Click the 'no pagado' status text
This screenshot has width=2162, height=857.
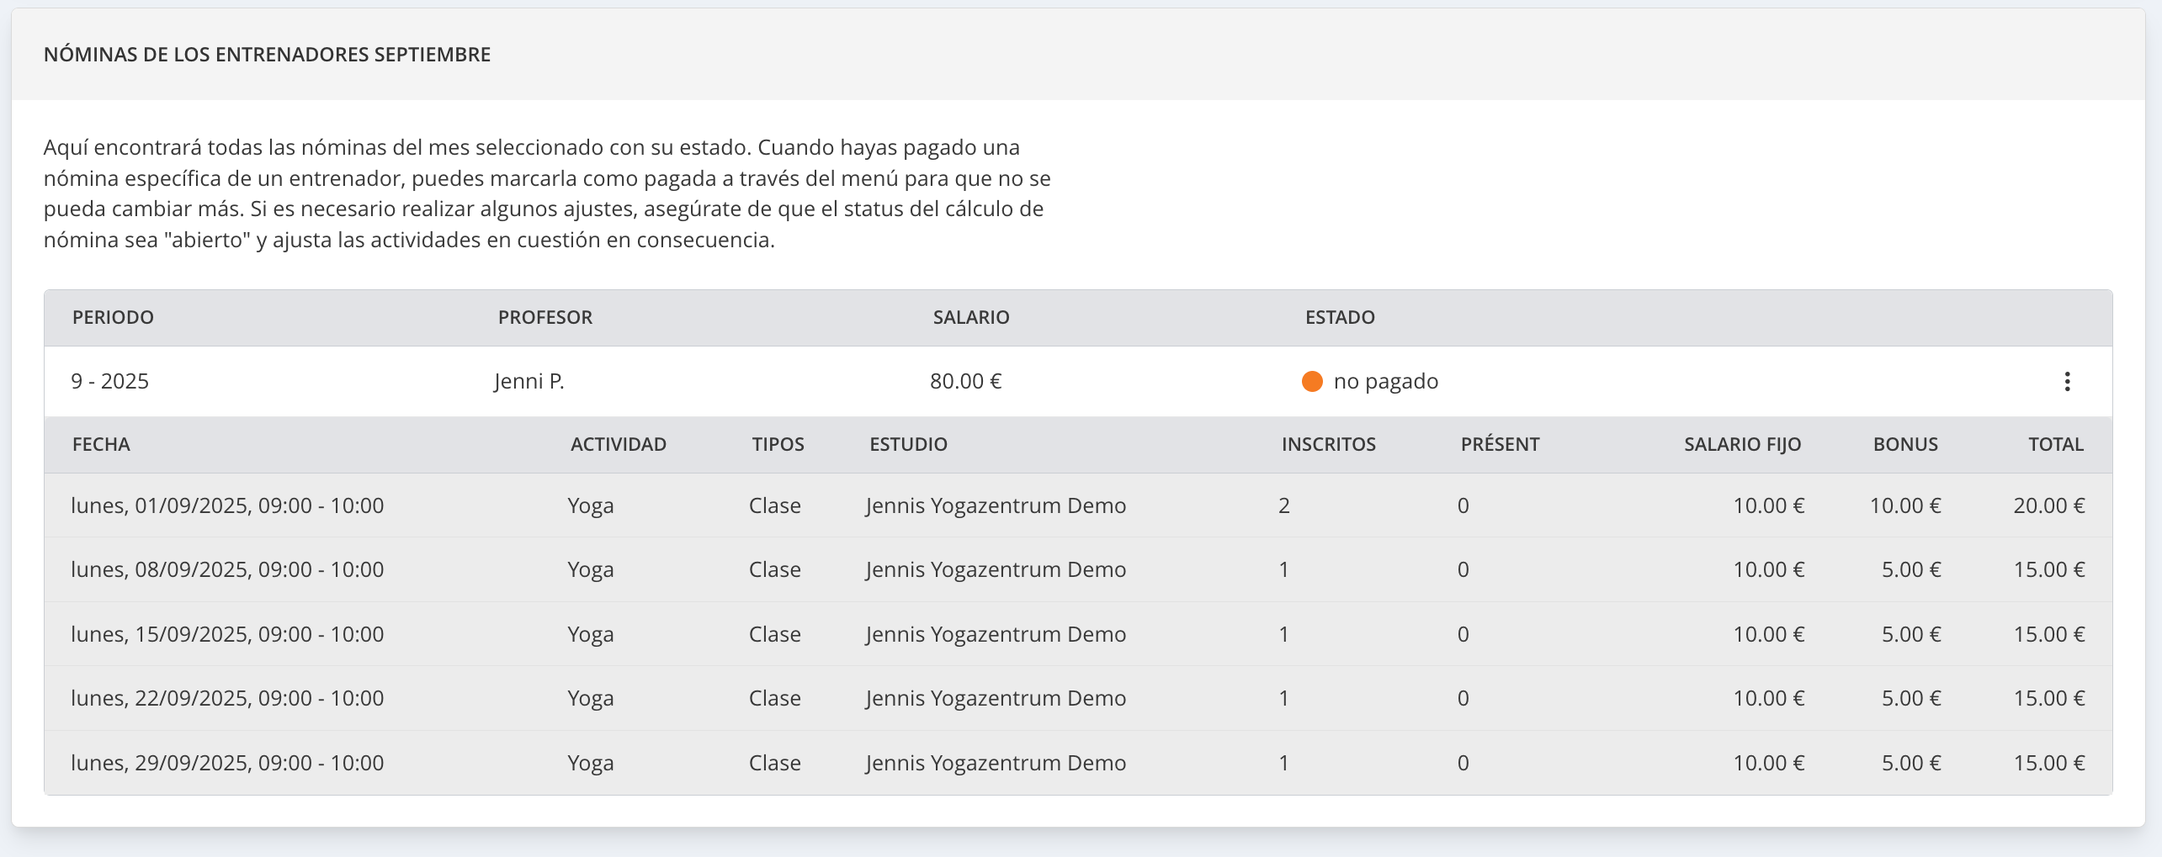(1385, 381)
